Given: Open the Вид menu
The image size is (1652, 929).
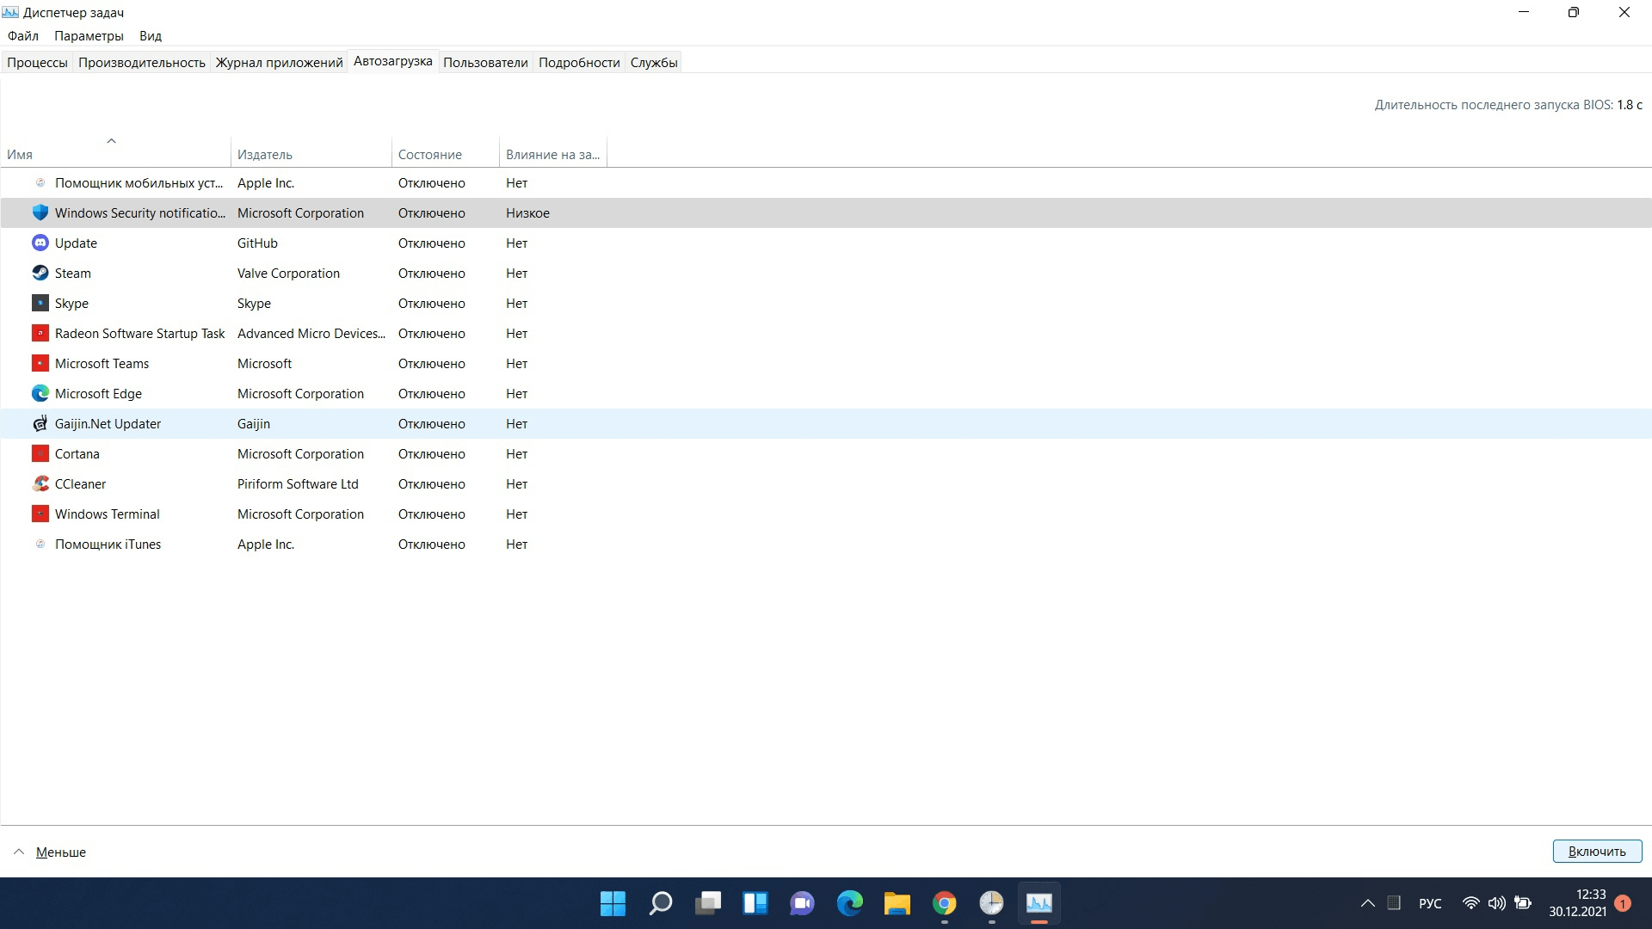Looking at the screenshot, I should tap(151, 36).
